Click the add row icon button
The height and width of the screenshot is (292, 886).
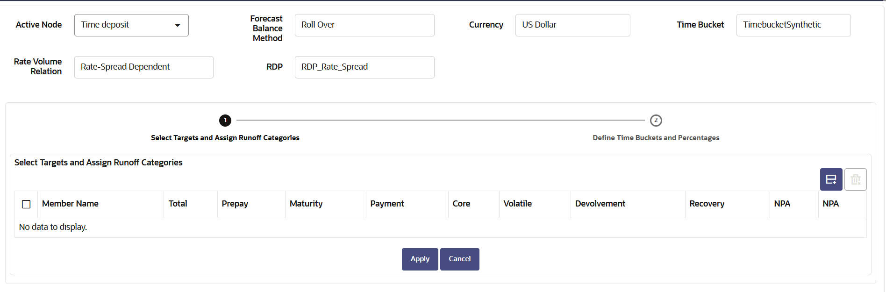point(831,179)
